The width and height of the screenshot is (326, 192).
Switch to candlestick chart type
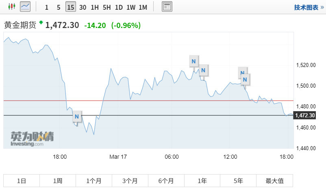pyautogui.click(x=12, y=6)
